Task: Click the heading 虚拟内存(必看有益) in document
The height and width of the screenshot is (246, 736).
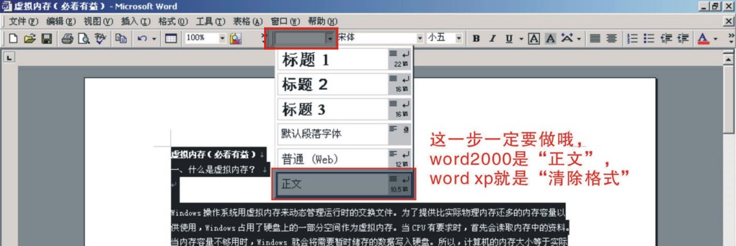Action: coord(214,154)
